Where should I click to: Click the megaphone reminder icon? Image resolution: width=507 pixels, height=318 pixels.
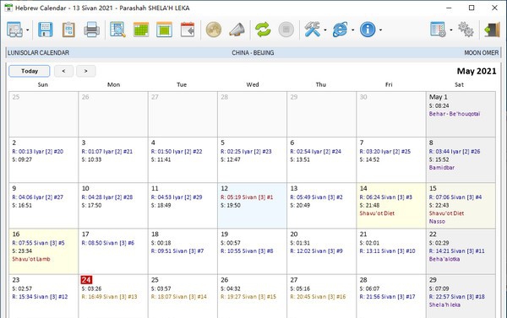[237, 30]
